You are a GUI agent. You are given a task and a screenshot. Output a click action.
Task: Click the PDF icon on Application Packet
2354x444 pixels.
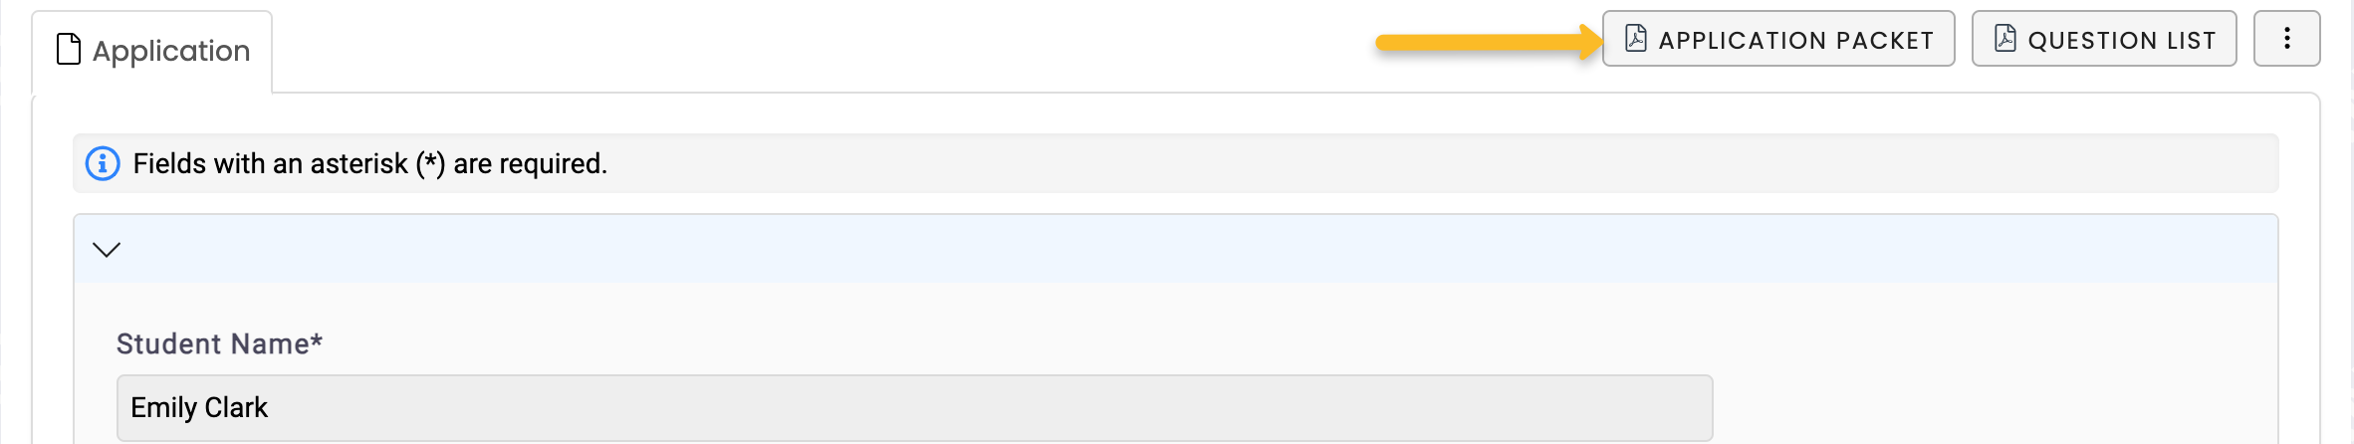[1636, 39]
